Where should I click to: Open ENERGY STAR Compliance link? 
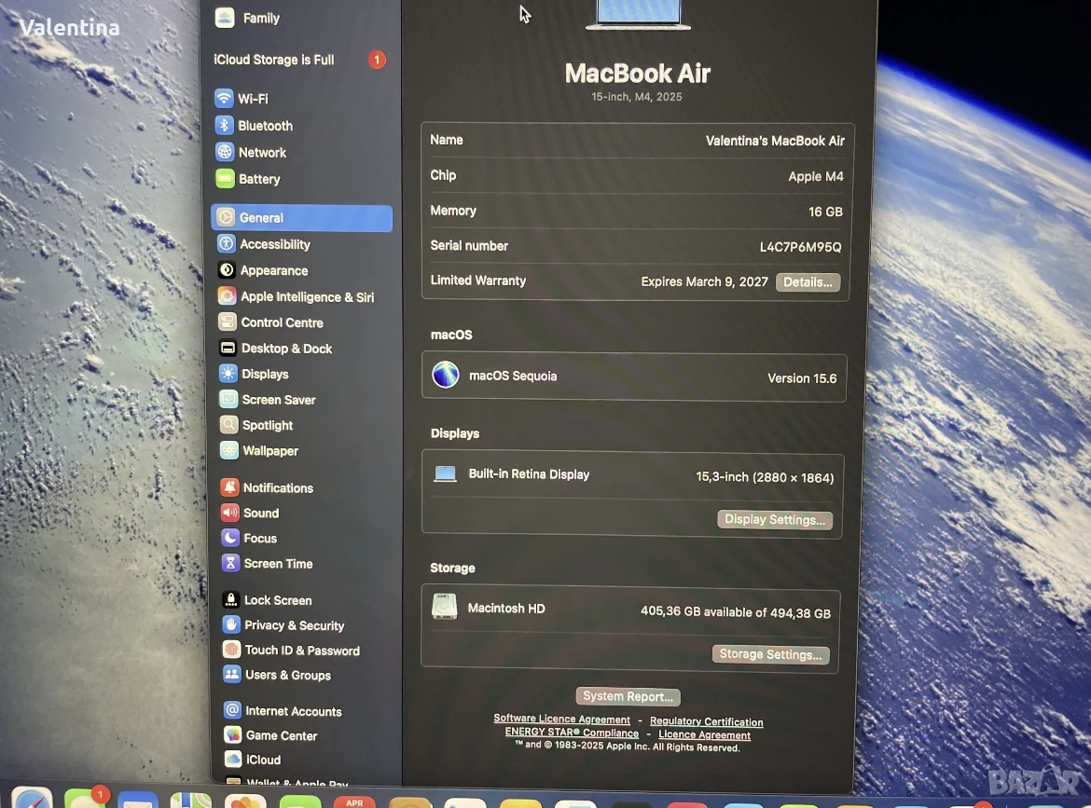[x=572, y=733]
